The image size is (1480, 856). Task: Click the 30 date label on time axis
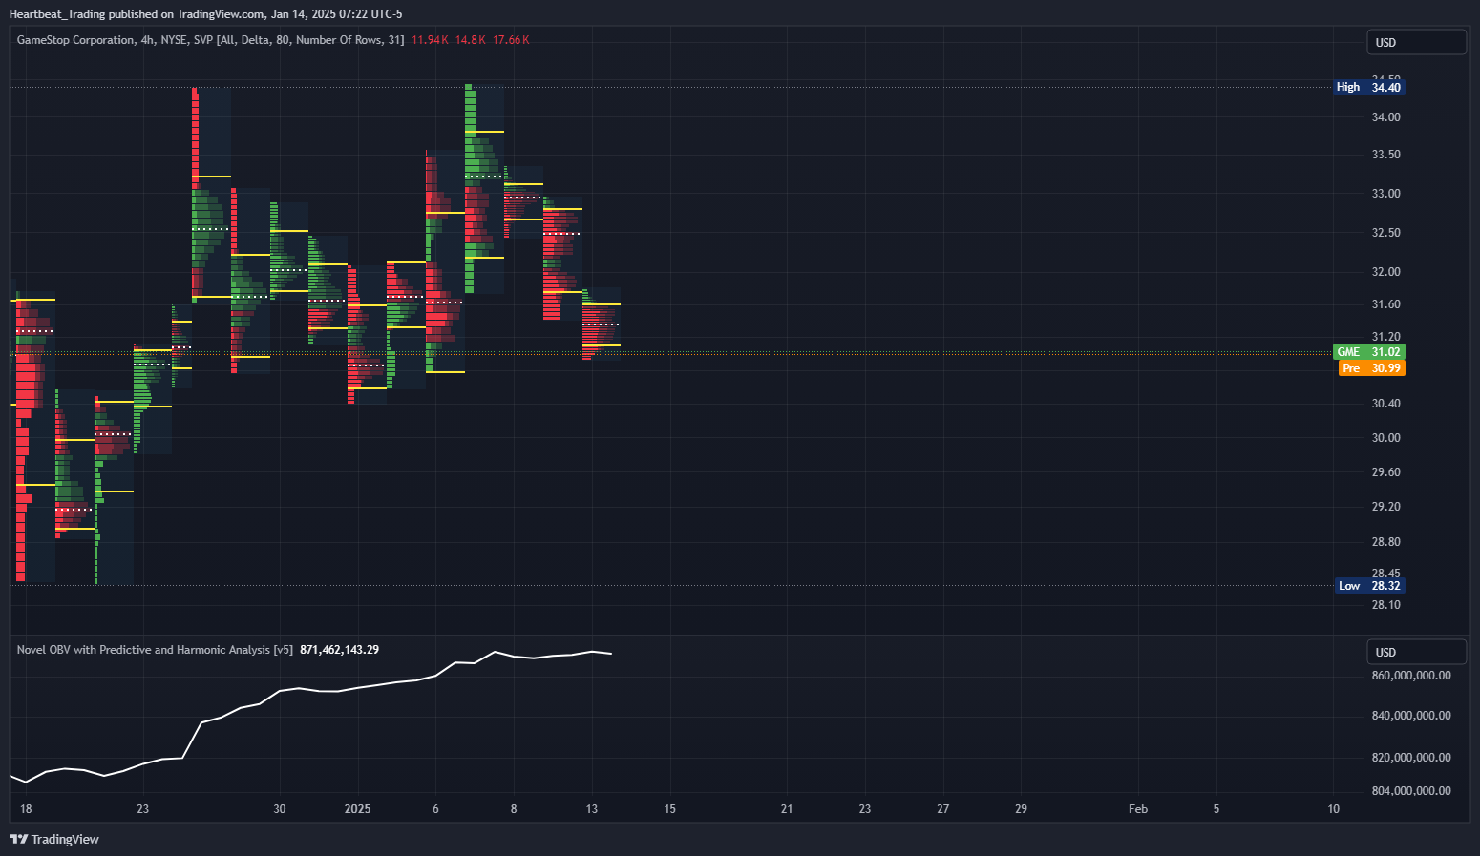[x=280, y=809]
